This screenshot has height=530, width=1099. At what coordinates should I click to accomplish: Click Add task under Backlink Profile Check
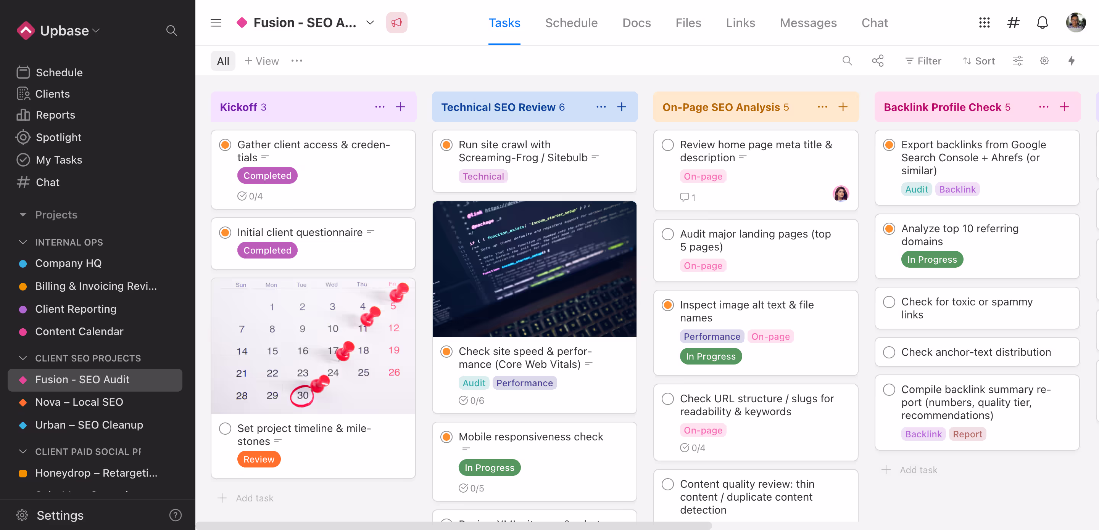point(918,470)
